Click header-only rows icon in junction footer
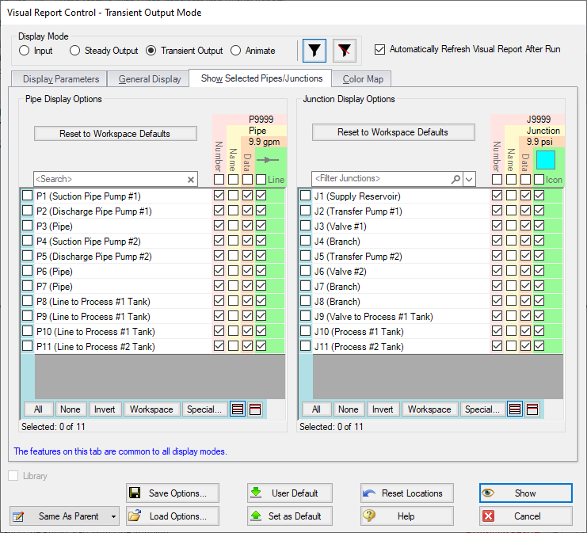The width and height of the screenshot is (587, 533). (x=532, y=409)
